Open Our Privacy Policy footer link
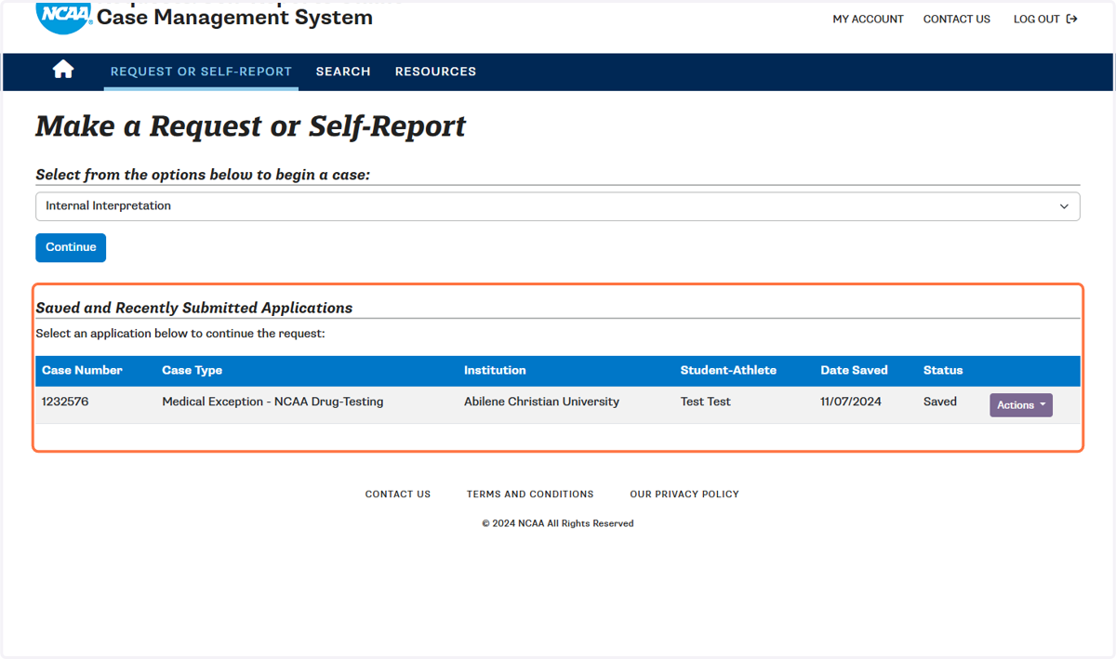1116x659 pixels. coord(684,494)
